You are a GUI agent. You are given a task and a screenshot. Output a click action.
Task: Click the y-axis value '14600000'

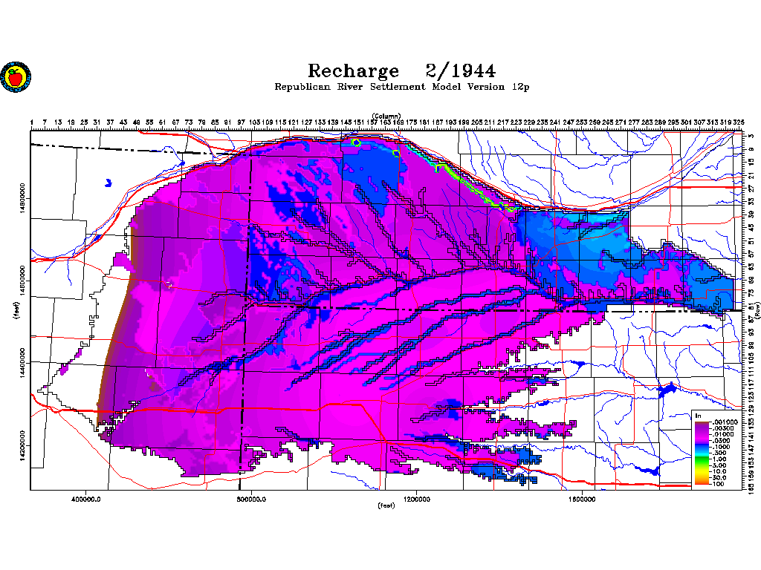click(x=22, y=281)
